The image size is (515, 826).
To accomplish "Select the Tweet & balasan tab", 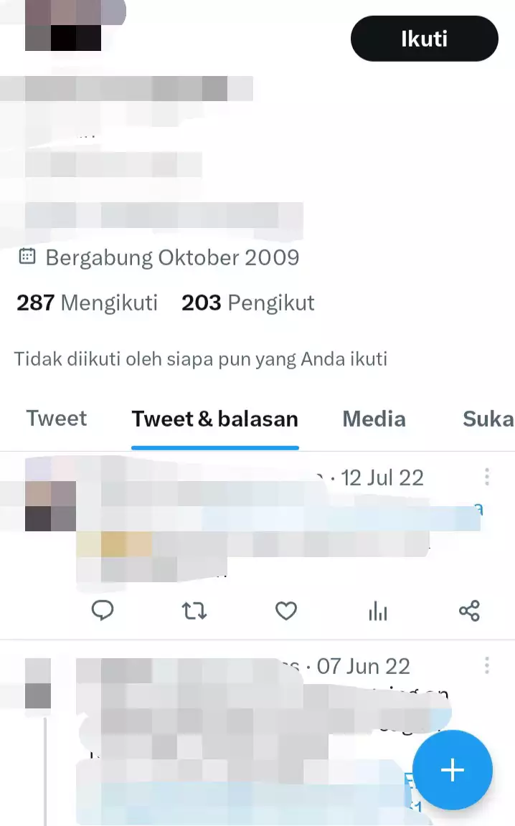I will [x=215, y=419].
